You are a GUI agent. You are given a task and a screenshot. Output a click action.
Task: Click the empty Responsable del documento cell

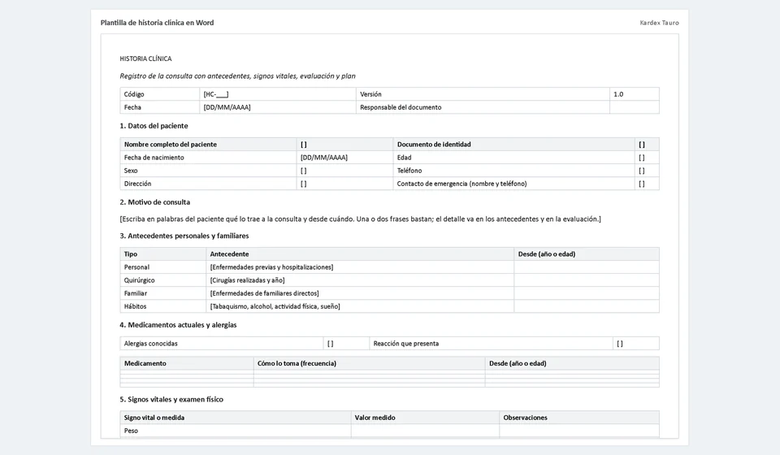635,107
